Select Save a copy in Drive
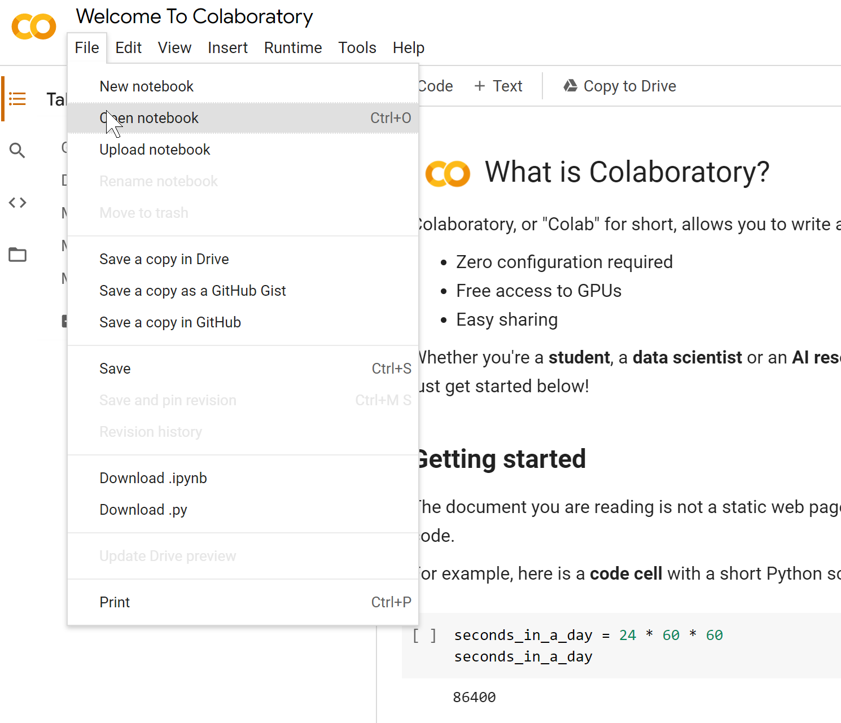841x723 pixels. pyautogui.click(x=243, y=259)
